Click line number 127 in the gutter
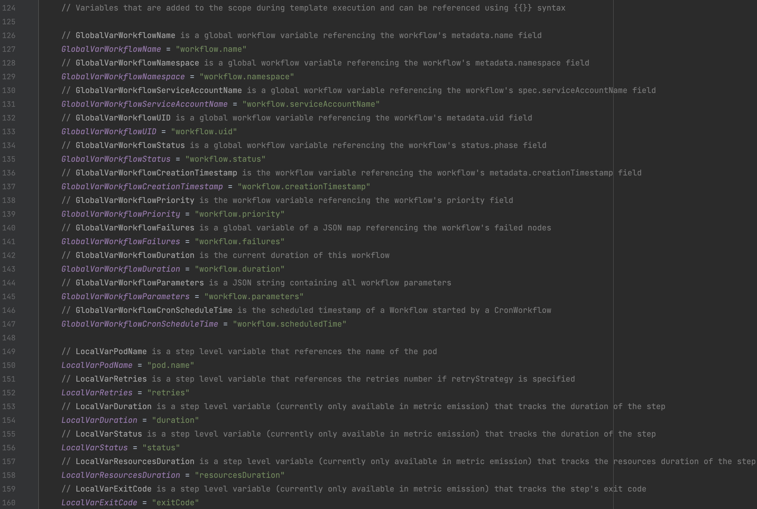The width and height of the screenshot is (757, 509). pos(9,49)
